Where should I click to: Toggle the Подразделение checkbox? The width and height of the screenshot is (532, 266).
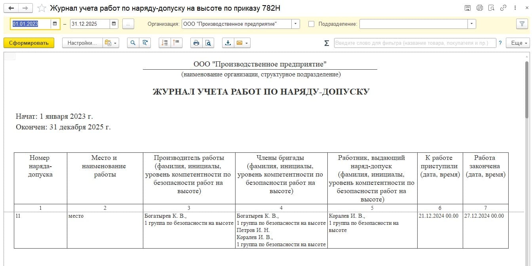coord(311,24)
